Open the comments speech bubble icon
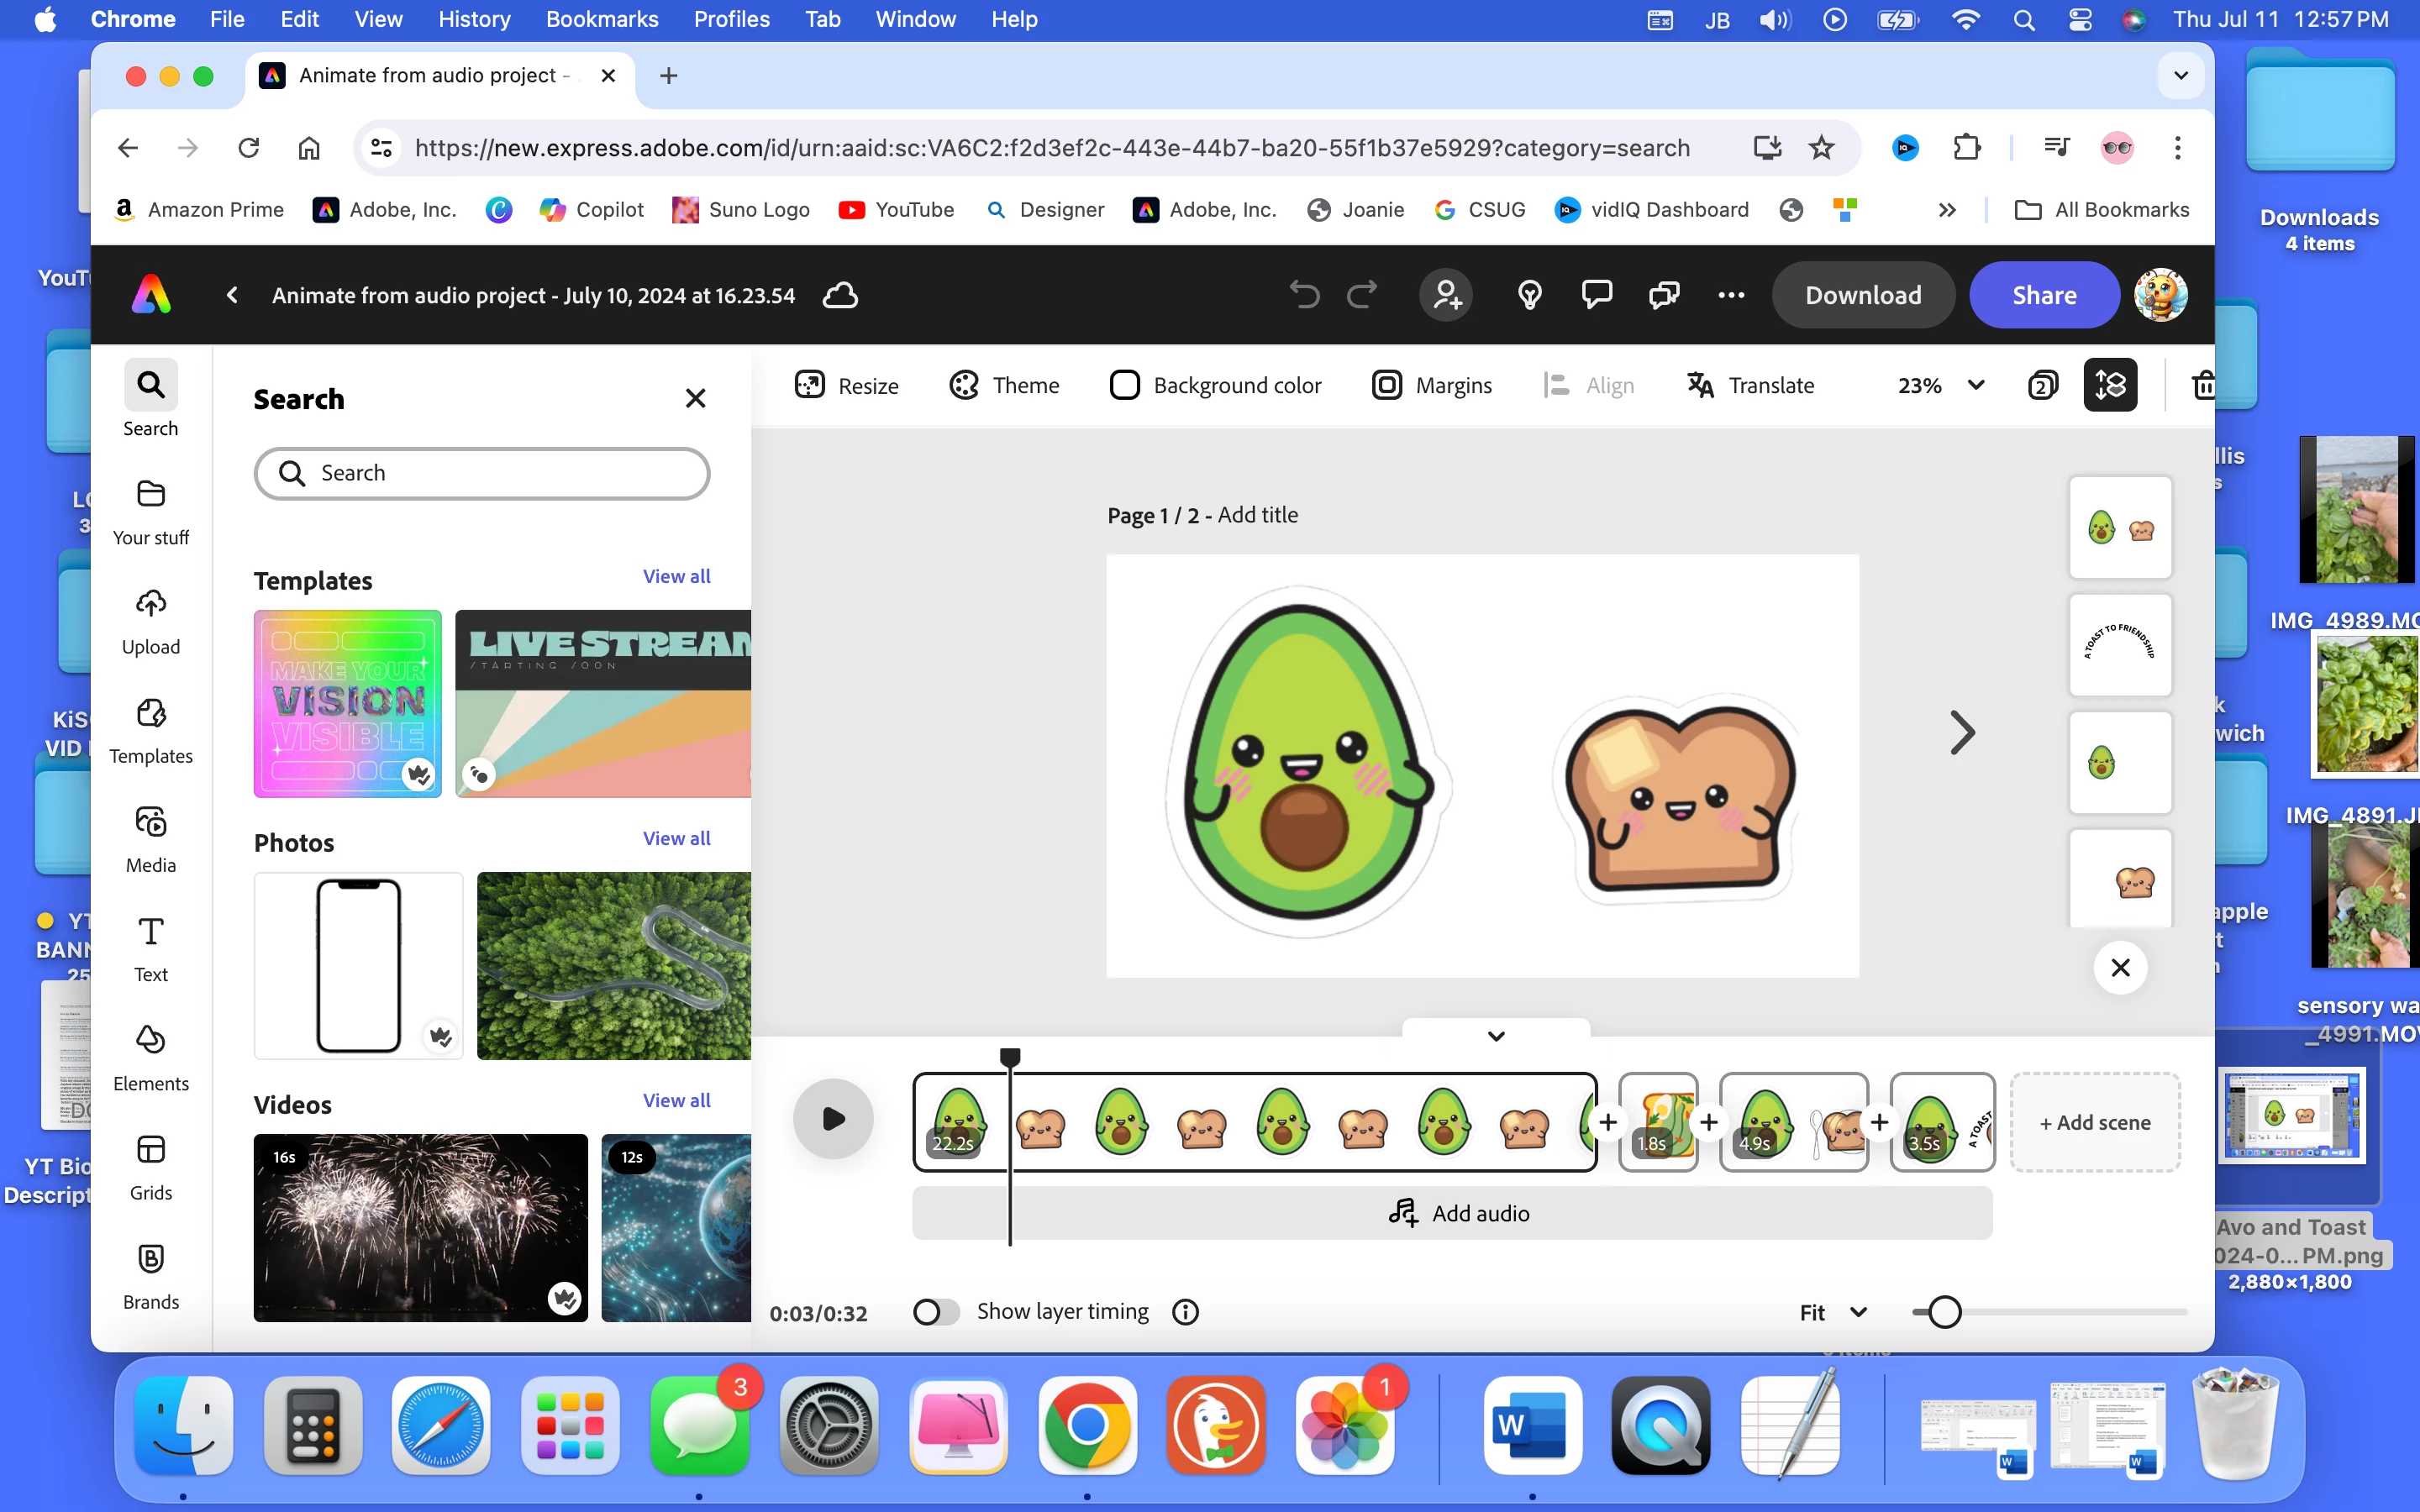Viewport: 2420px width, 1512px height. tap(1596, 295)
